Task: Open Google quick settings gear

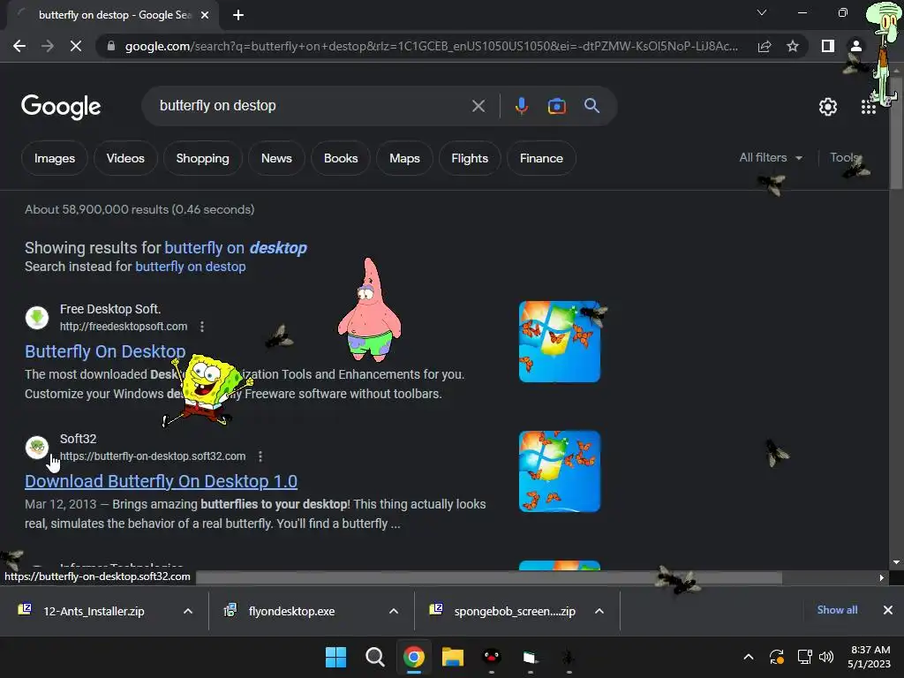Action: [828, 107]
